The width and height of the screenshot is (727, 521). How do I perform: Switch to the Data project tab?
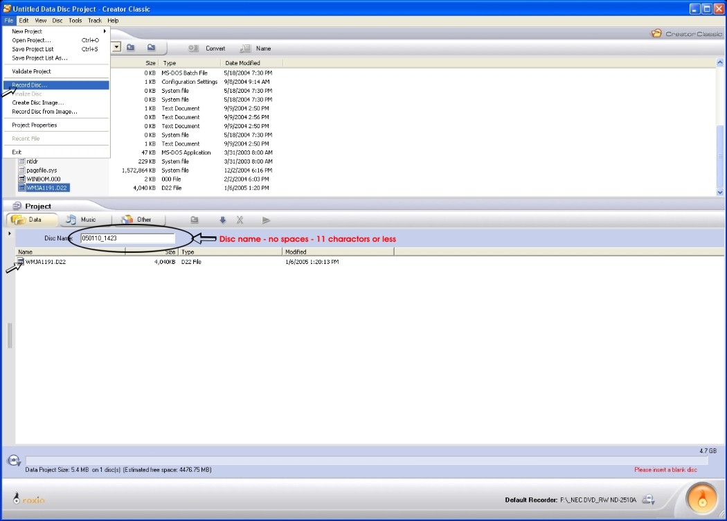32,220
